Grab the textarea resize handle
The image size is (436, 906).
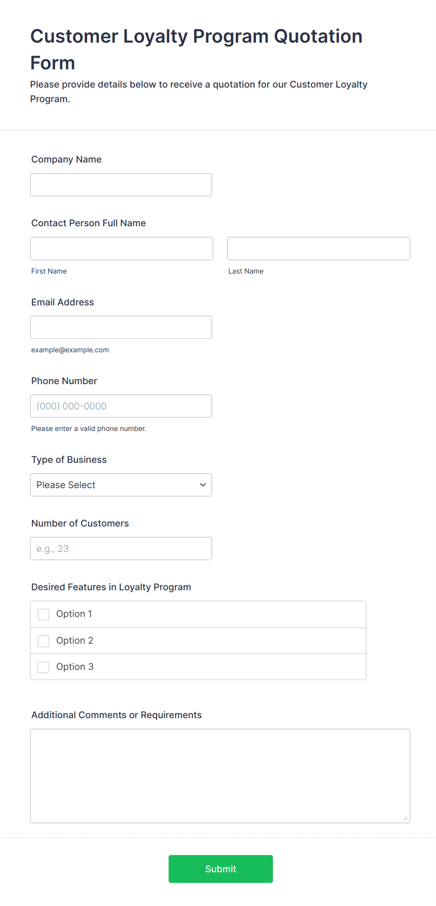(406, 818)
